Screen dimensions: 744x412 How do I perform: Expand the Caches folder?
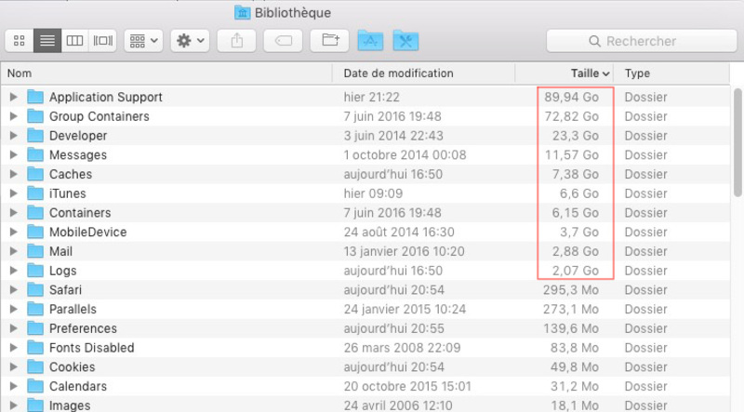[13, 174]
